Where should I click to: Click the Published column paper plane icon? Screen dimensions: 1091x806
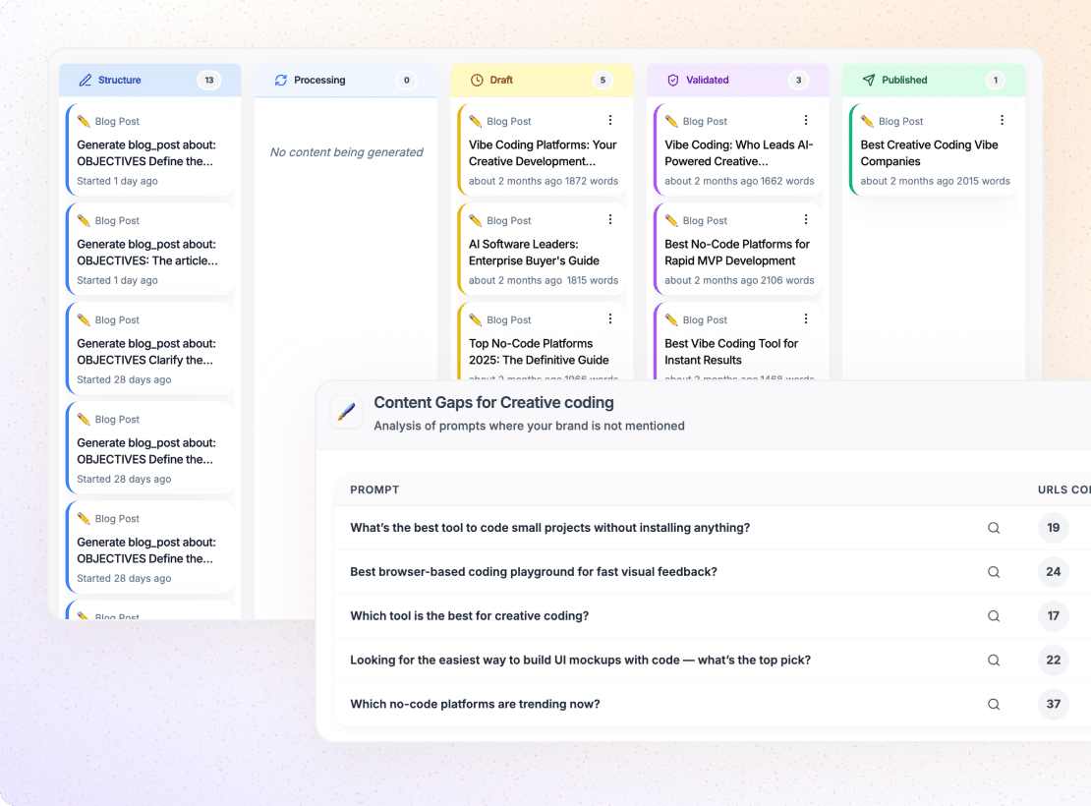point(869,81)
